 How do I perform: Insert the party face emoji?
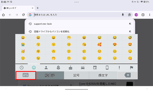(x=23, y=51)
